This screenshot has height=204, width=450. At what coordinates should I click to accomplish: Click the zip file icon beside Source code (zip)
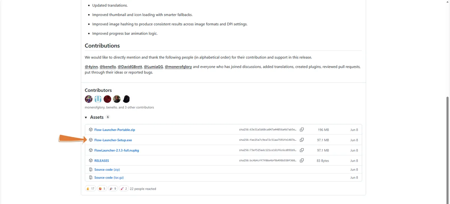pyautogui.click(x=91, y=170)
